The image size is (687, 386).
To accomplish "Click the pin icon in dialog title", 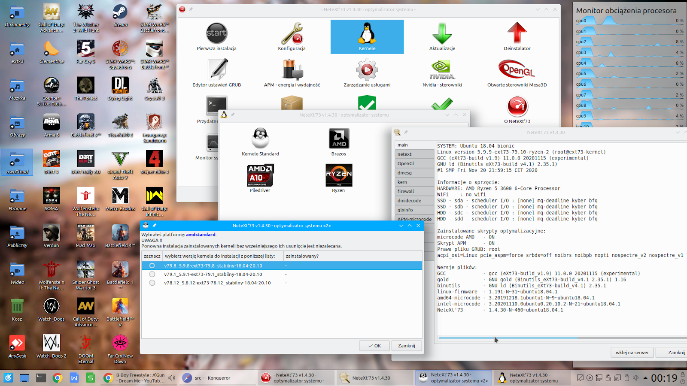I will coord(154,226).
